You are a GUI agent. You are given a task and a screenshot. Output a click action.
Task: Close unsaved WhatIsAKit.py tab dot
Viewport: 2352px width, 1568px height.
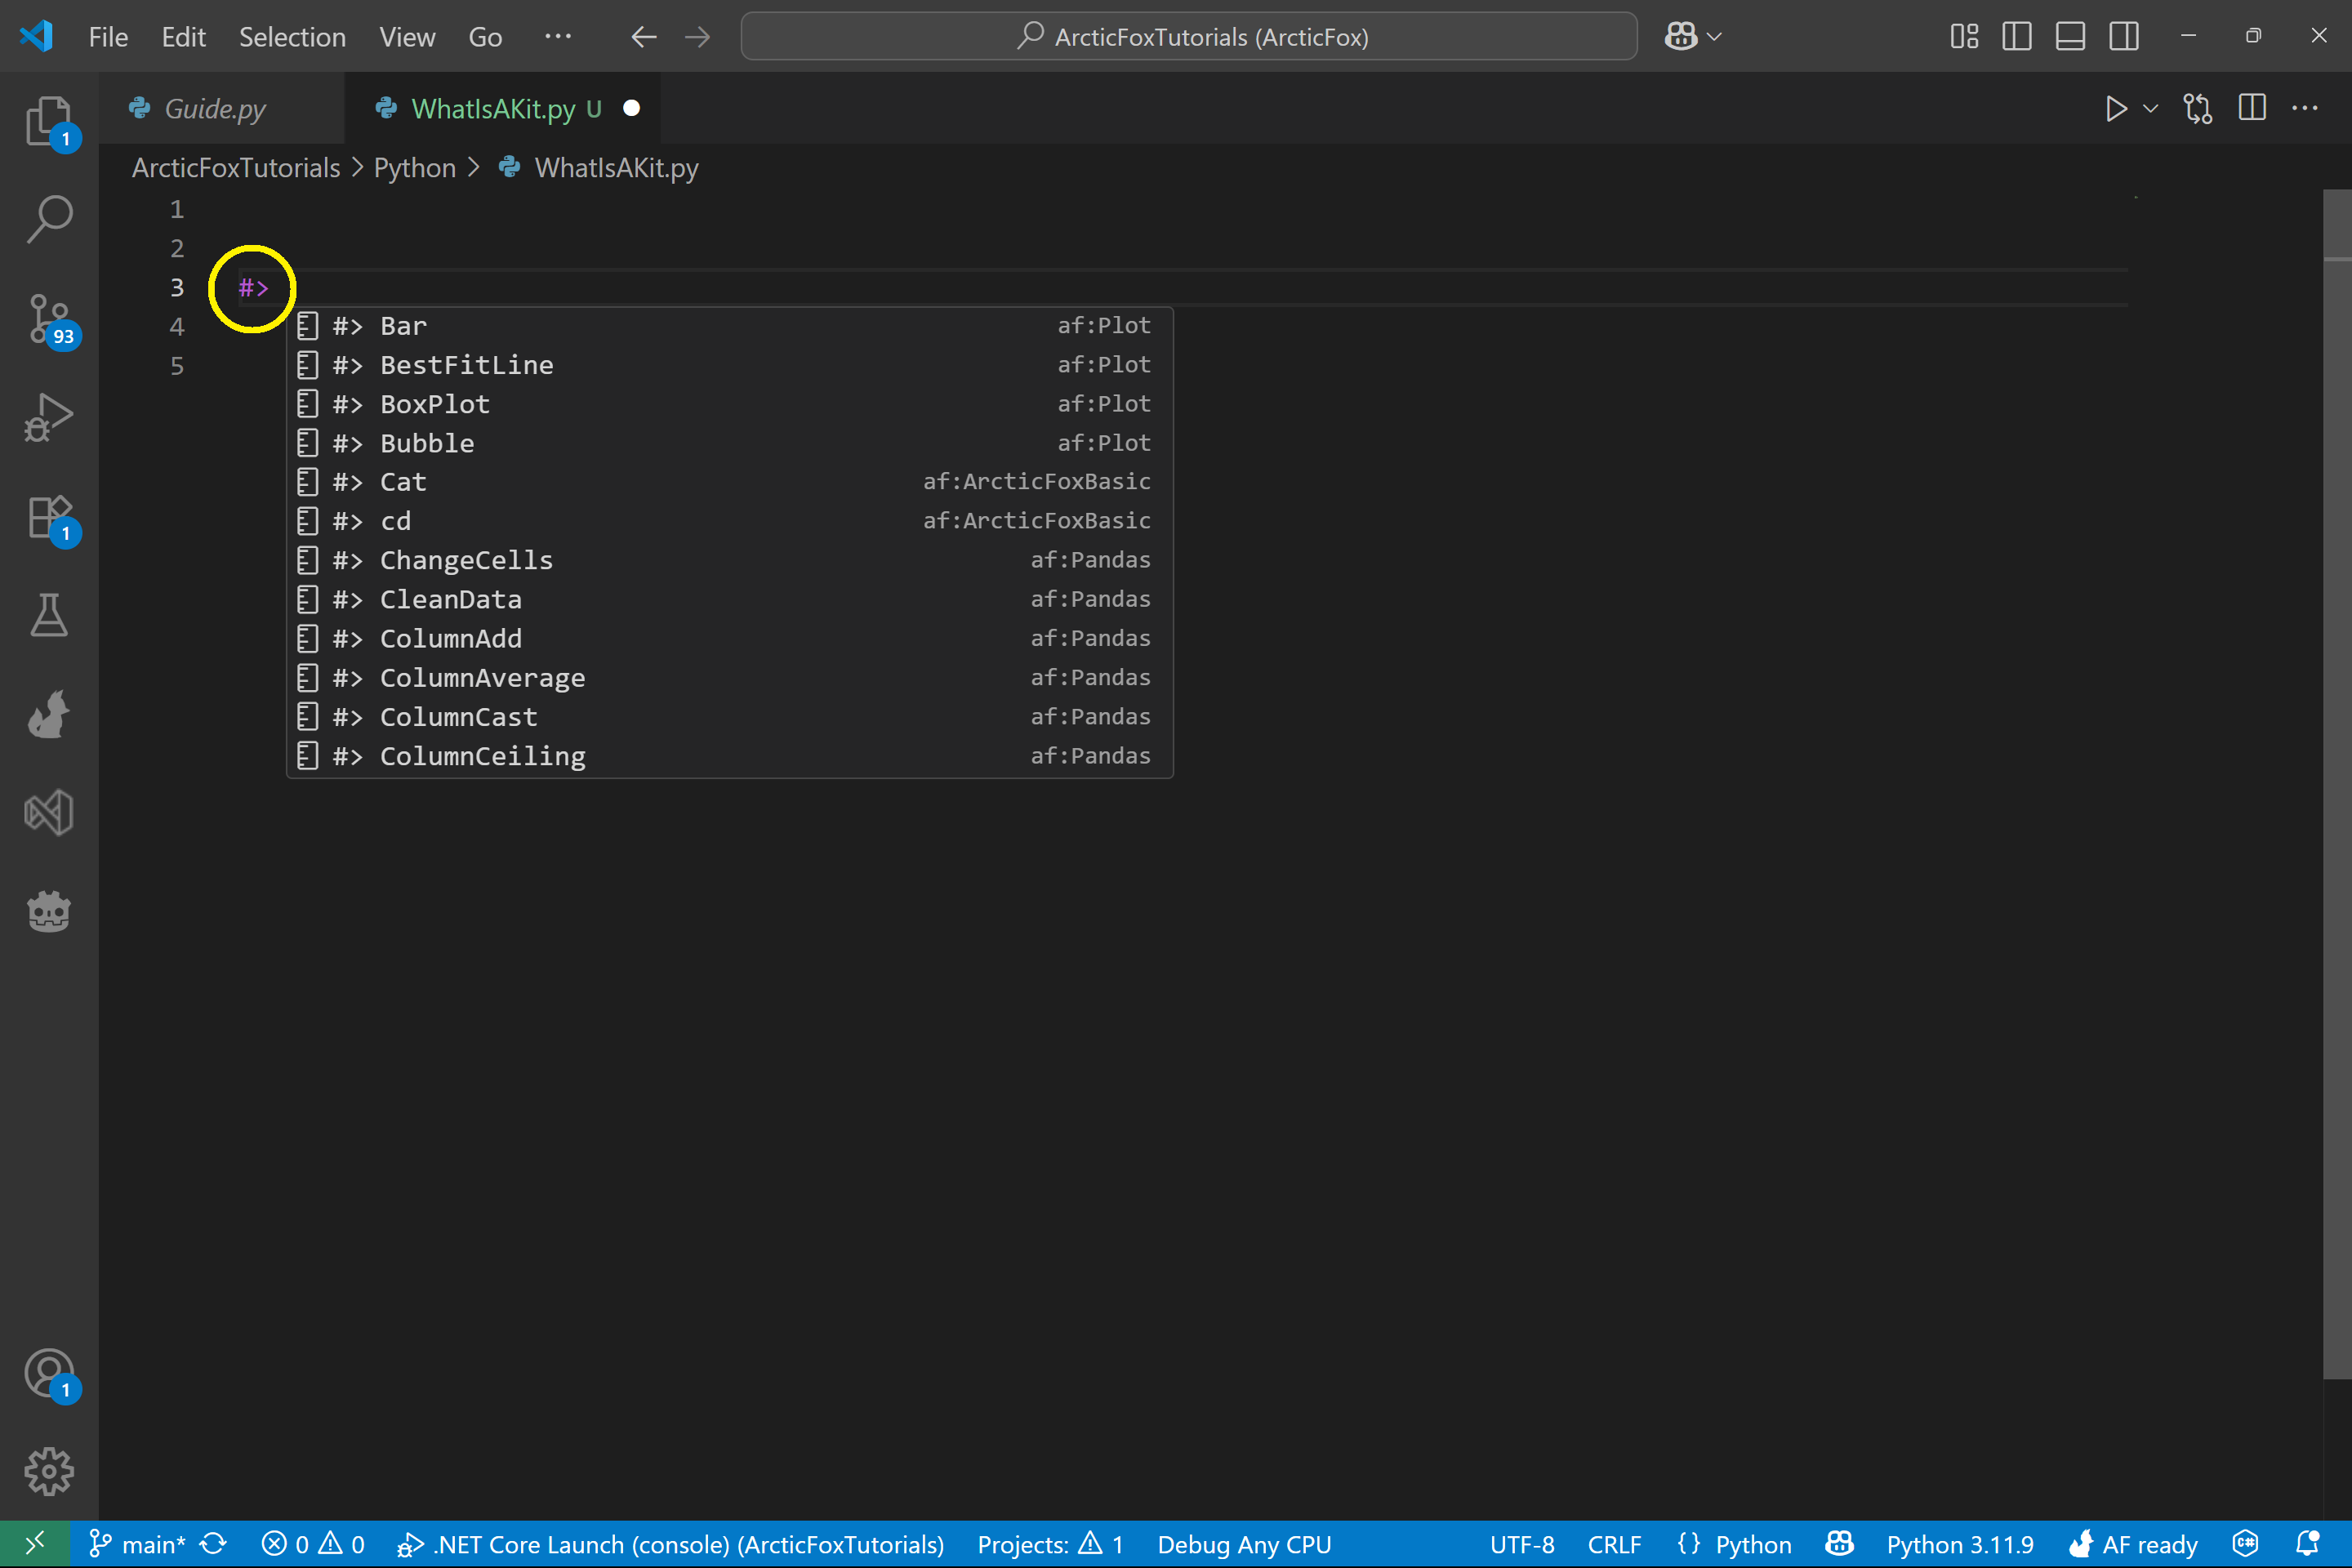point(631,108)
